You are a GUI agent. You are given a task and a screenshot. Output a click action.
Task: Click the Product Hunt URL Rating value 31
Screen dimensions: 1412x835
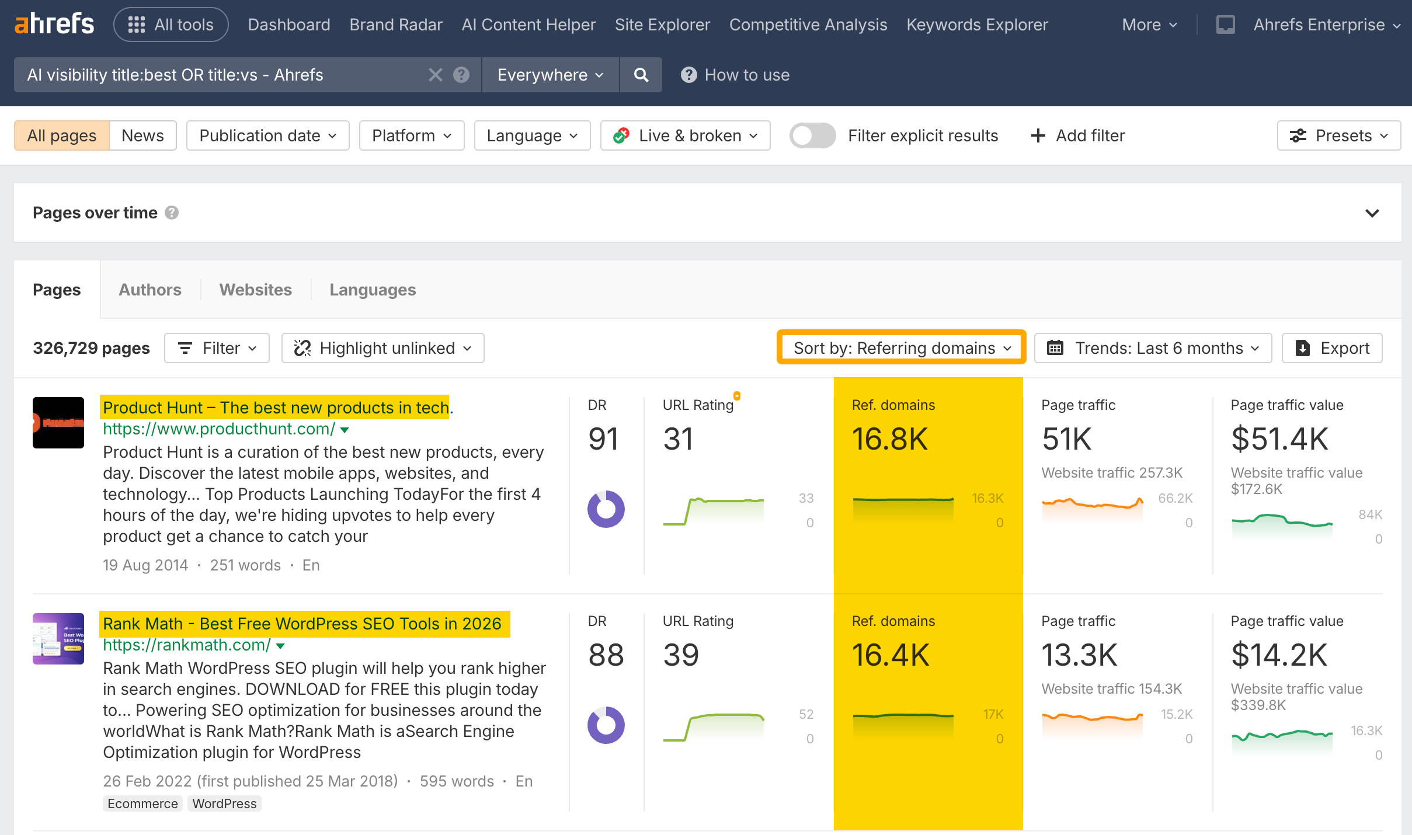[x=678, y=439]
